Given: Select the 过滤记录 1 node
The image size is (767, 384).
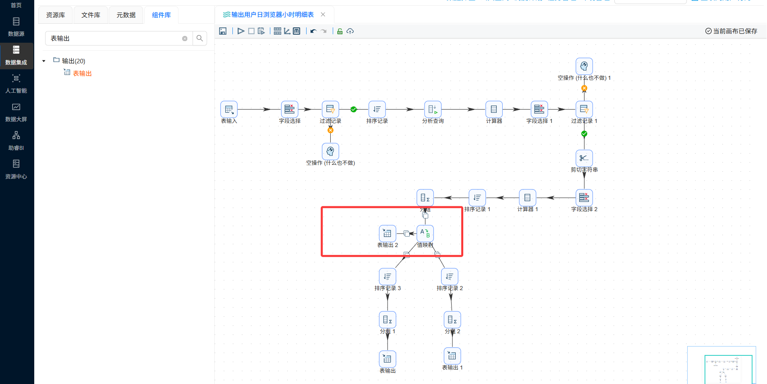Looking at the screenshot, I should 584,109.
